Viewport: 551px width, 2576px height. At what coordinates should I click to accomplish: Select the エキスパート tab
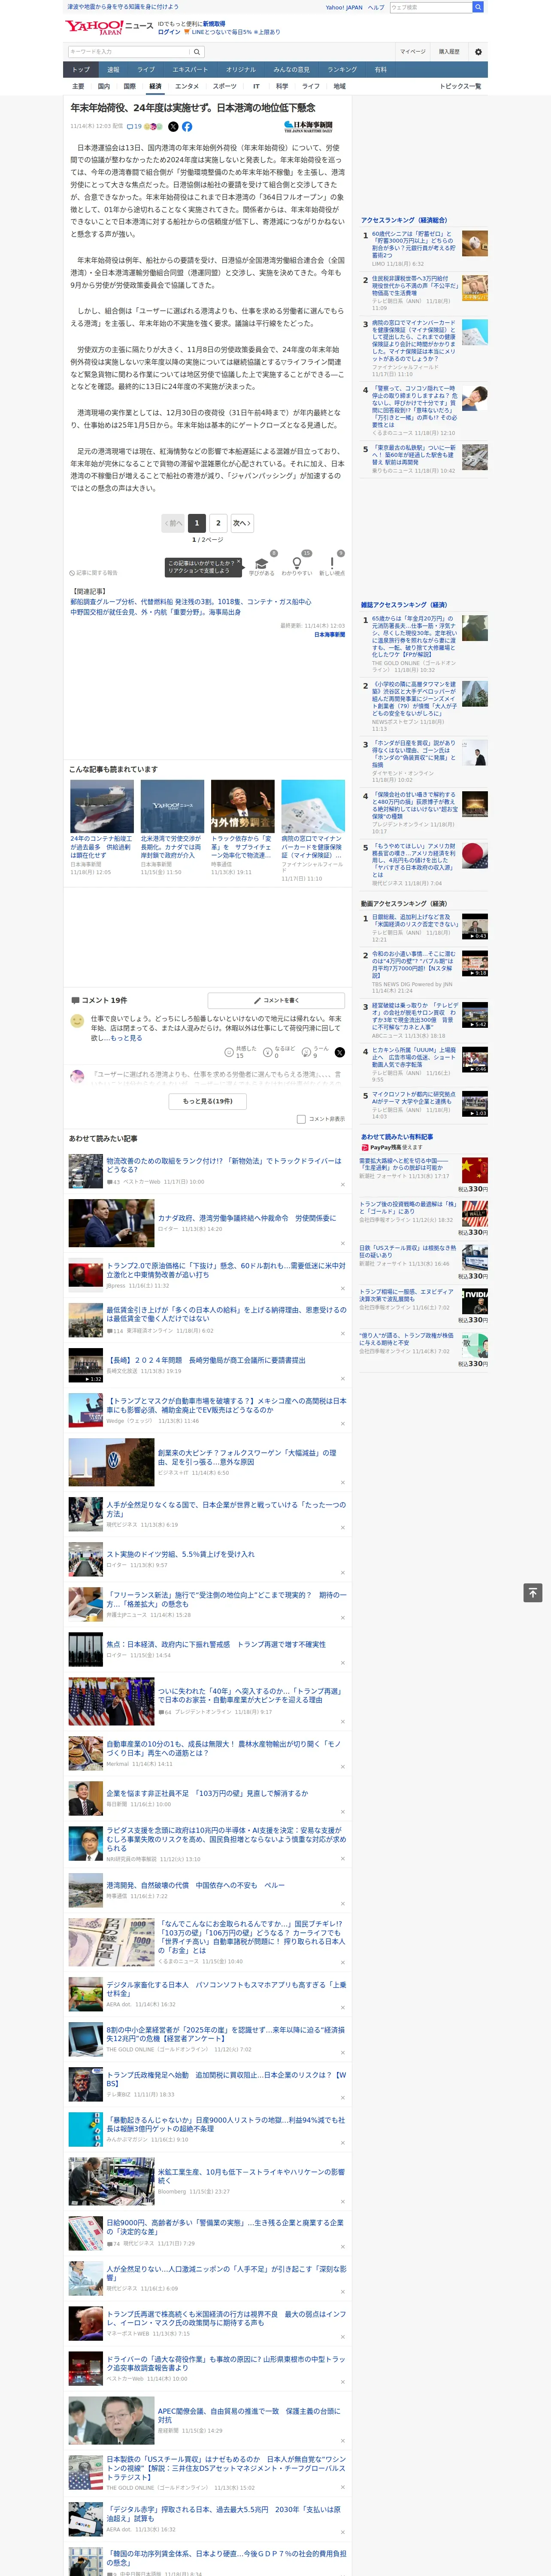click(190, 70)
